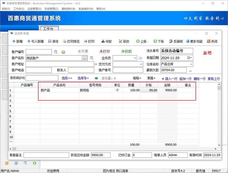
Task: Click the 删除一行 link
Action: tap(199, 79)
